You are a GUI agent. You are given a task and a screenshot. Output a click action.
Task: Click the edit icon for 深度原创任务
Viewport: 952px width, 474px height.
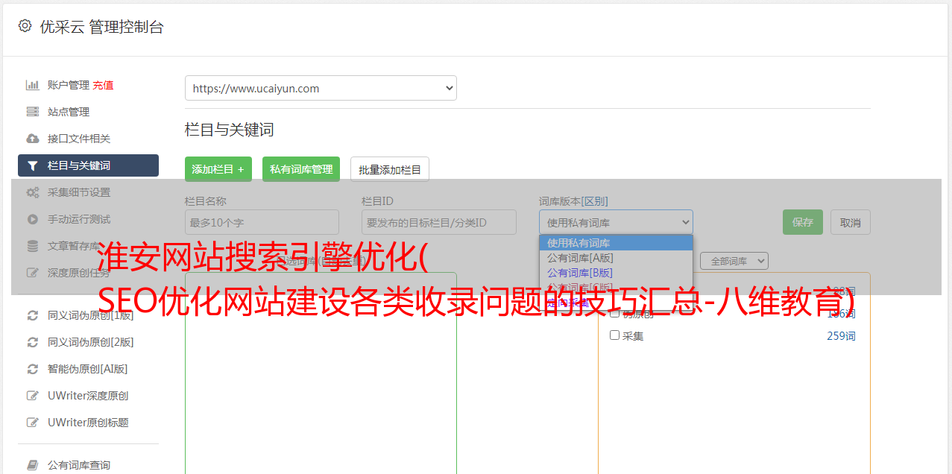[x=32, y=273]
